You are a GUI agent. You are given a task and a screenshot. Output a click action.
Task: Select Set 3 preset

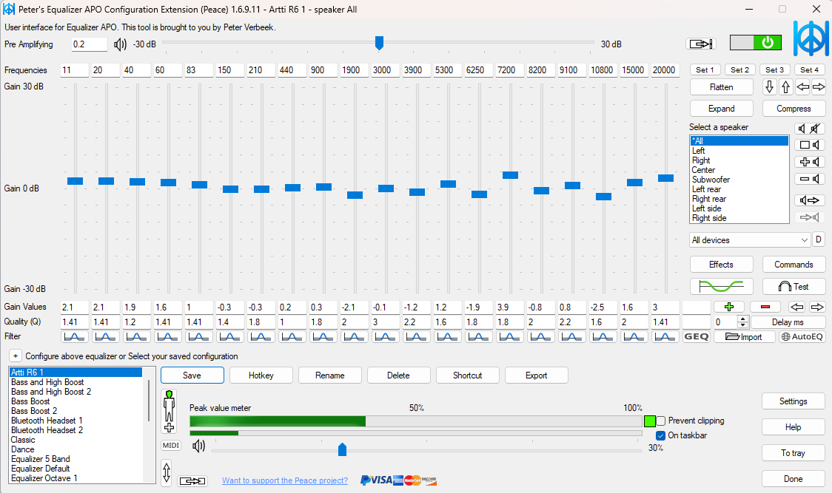[x=775, y=69]
